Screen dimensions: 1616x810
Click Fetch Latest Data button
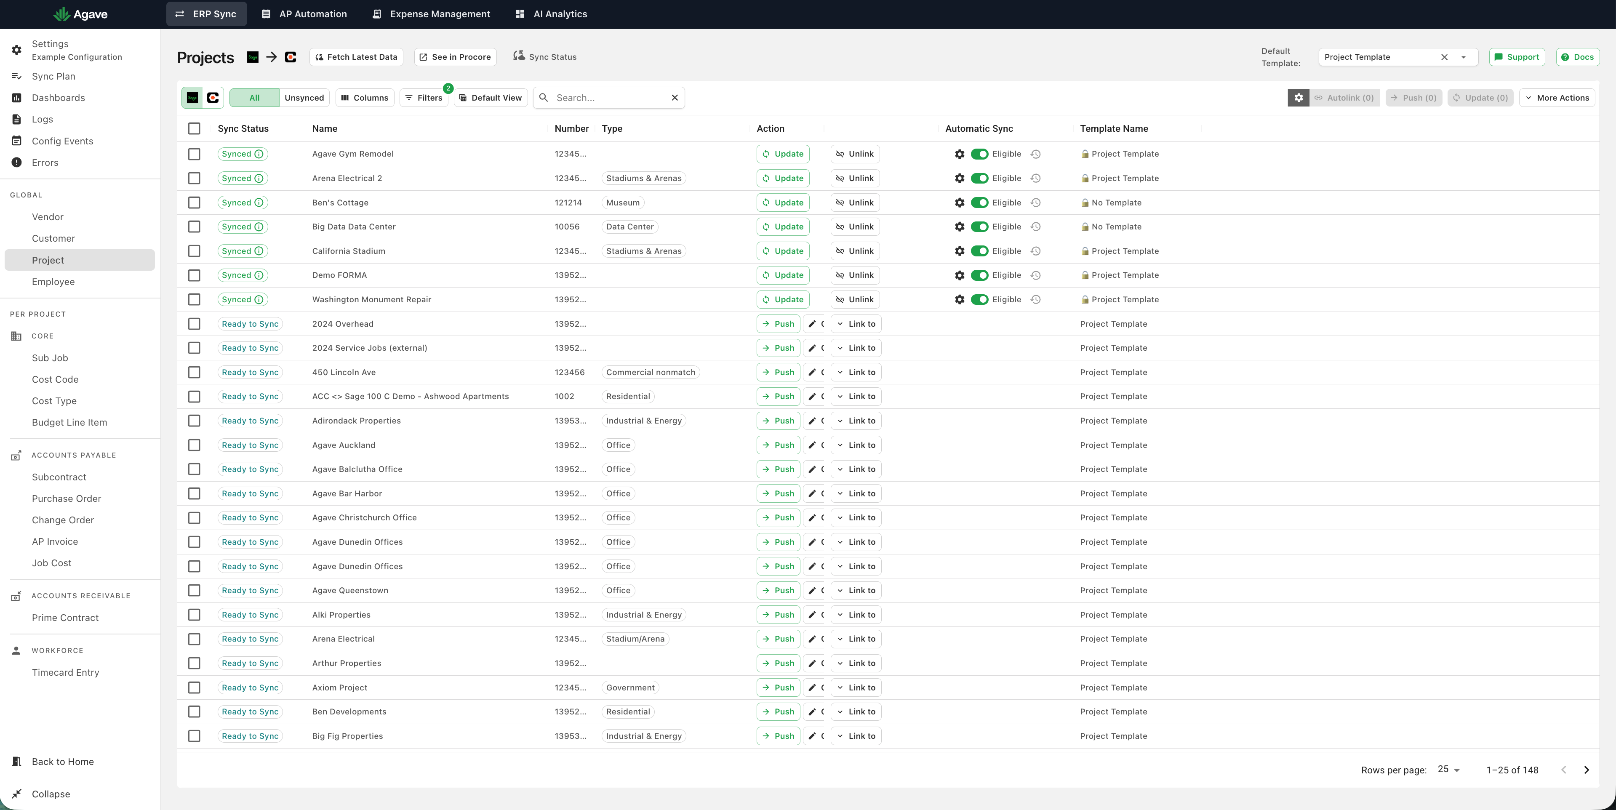[356, 57]
